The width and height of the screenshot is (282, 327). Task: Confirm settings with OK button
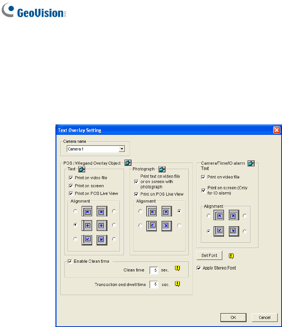(x=233, y=317)
